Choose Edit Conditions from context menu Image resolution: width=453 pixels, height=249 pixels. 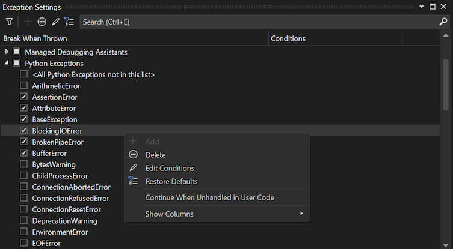point(170,168)
